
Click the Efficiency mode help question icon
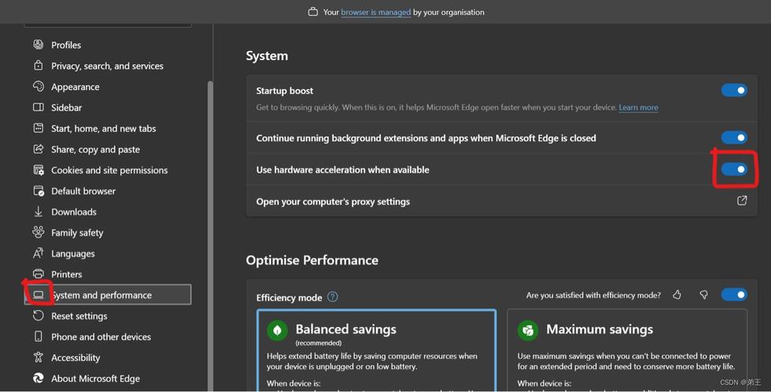coord(332,296)
